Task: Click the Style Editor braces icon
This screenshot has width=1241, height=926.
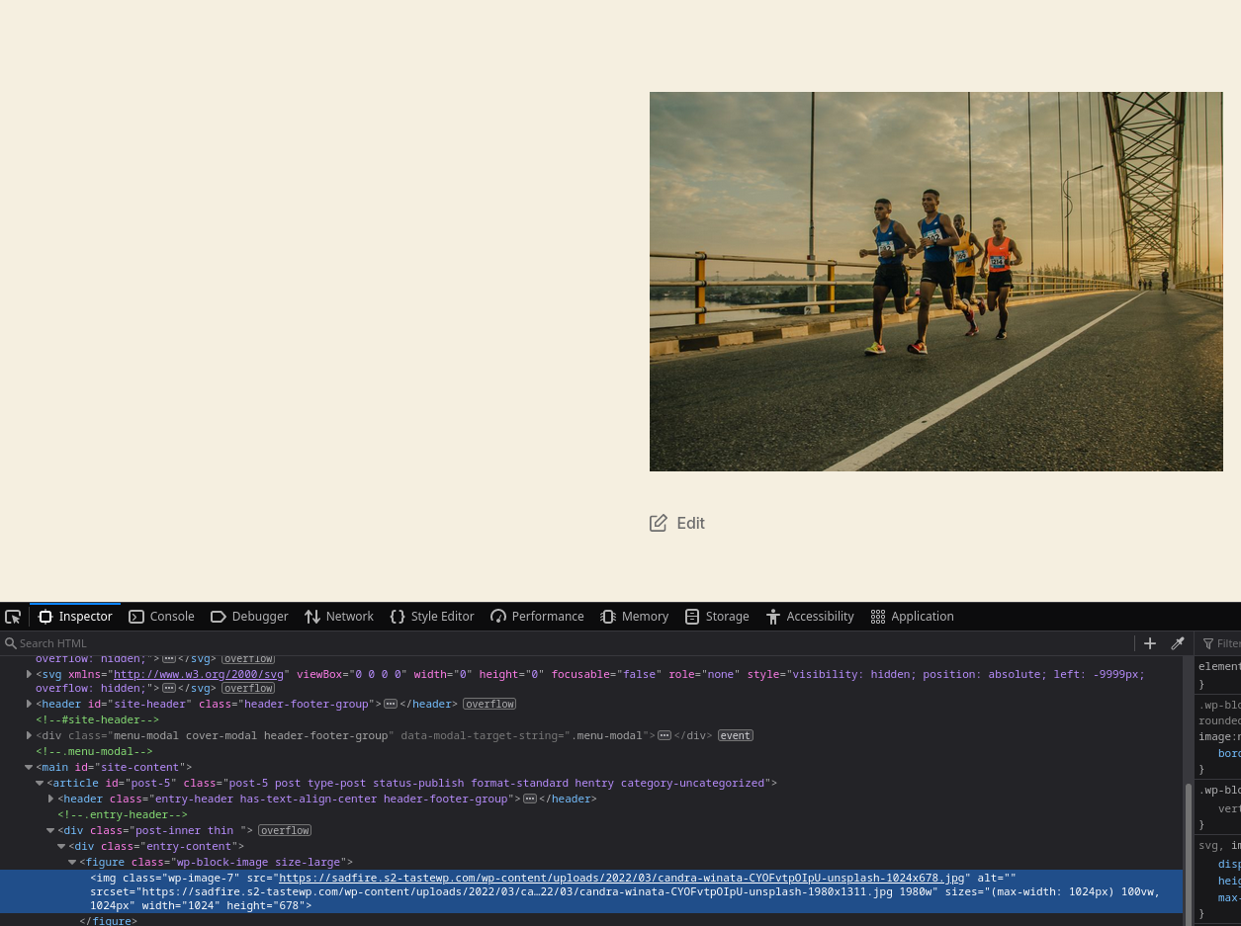Action: click(398, 617)
